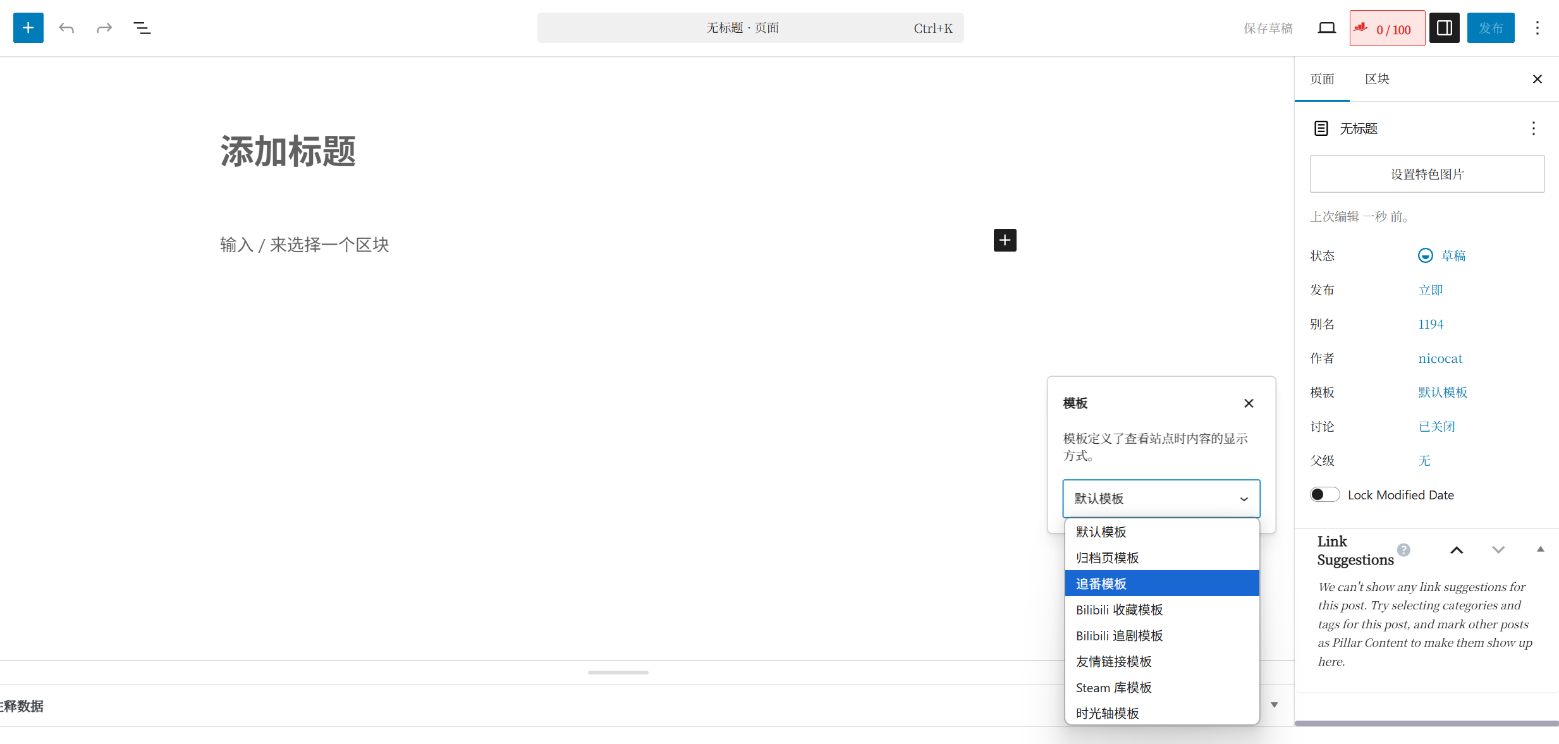Viewport: 1559px width, 744px height.
Task: Collapse the Link Suggestions panel triangle
Action: [x=1540, y=549]
